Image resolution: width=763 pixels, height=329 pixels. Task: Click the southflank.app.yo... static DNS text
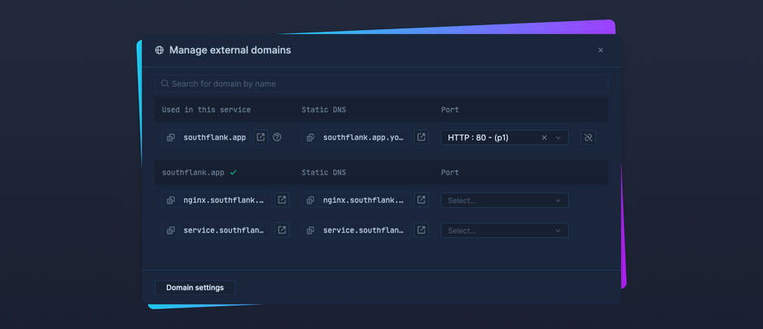coord(363,138)
